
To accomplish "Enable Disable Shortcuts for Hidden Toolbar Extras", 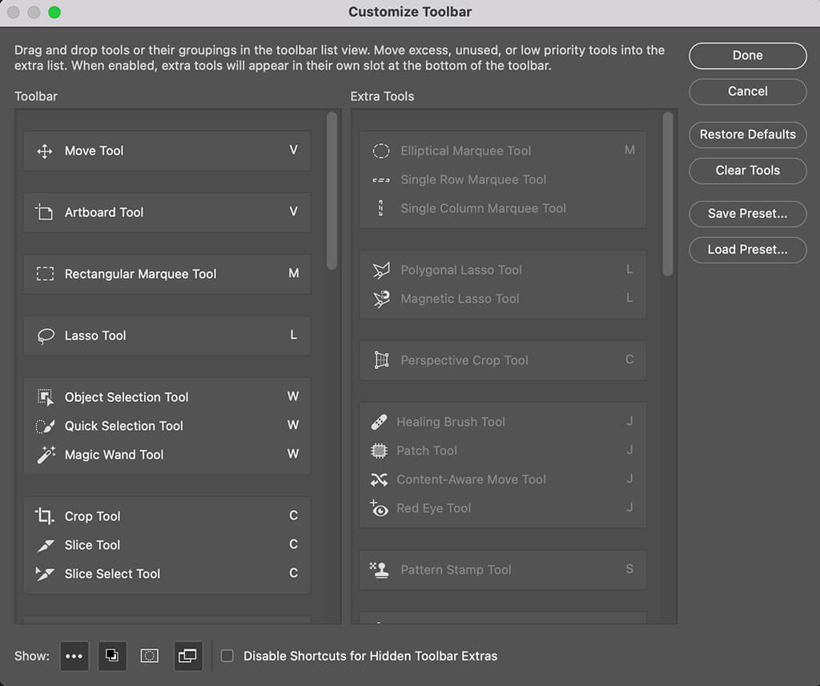I will tap(227, 656).
